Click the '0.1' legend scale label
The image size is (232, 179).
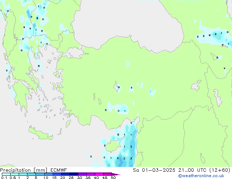pos(4,178)
